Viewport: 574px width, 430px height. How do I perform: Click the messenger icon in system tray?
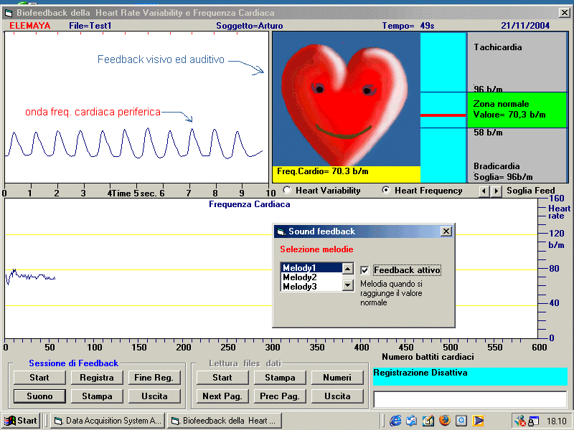click(x=520, y=421)
